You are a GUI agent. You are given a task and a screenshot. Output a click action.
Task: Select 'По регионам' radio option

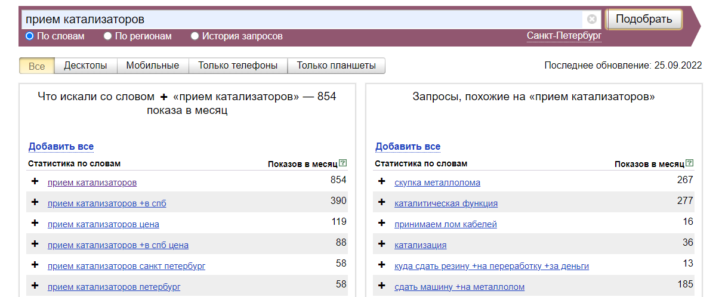[x=107, y=36]
